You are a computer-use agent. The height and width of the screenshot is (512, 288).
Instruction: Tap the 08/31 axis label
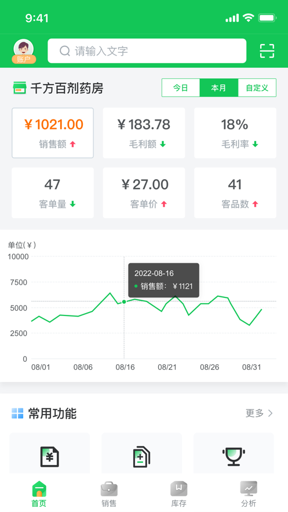tap(251, 368)
